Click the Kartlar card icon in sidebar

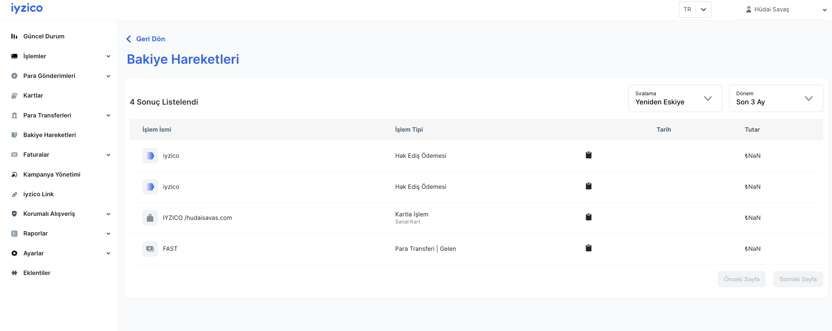pos(14,96)
